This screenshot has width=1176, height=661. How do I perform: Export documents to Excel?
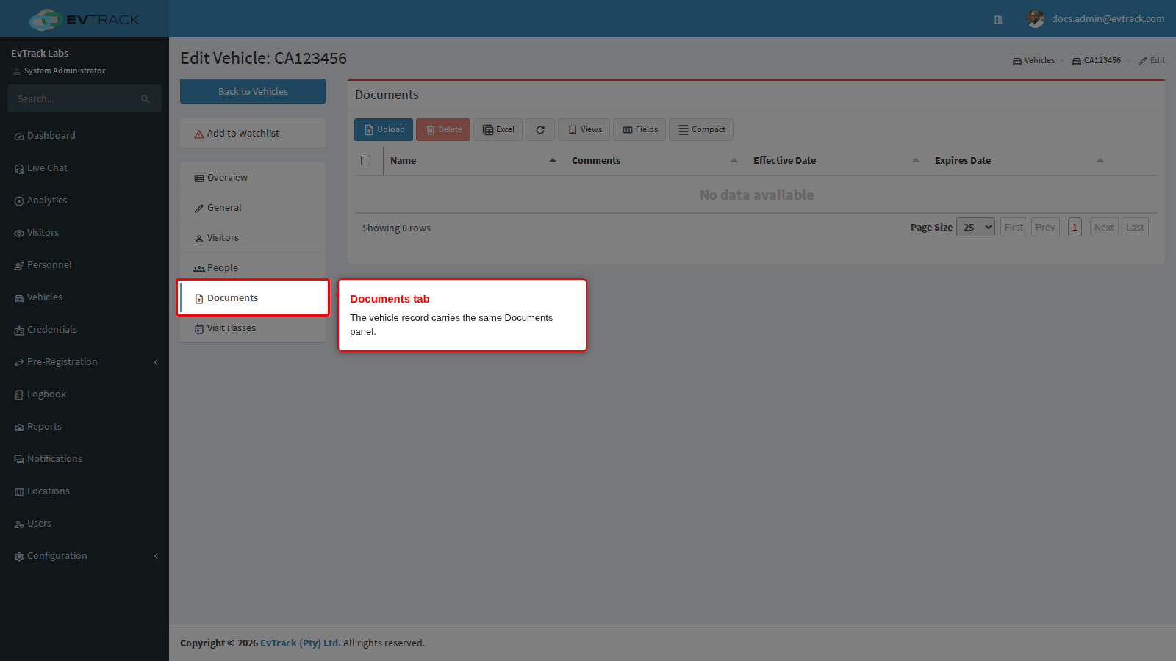(x=498, y=129)
